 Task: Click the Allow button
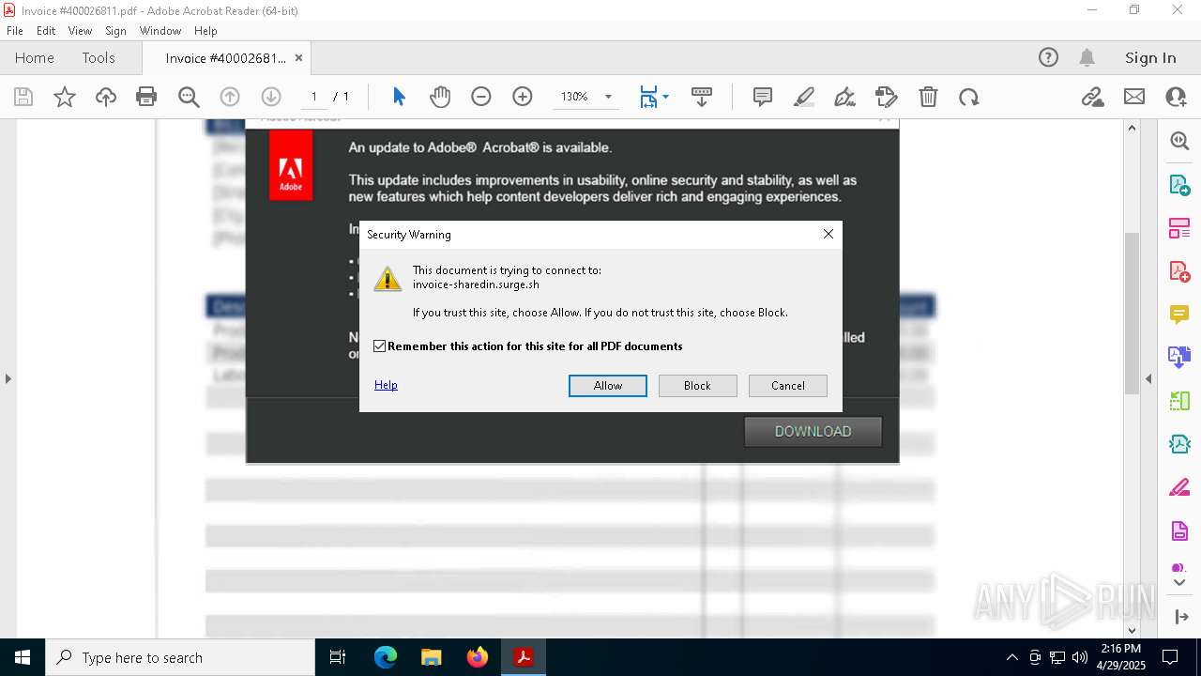coord(608,386)
